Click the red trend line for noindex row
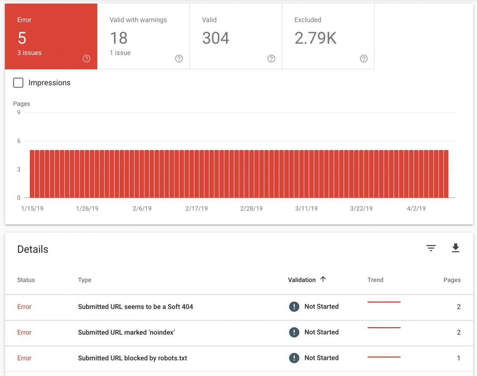 tap(384, 328)
